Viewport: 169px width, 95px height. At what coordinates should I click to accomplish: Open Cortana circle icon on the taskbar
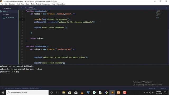pyautogui.click(x=51, y=93)
